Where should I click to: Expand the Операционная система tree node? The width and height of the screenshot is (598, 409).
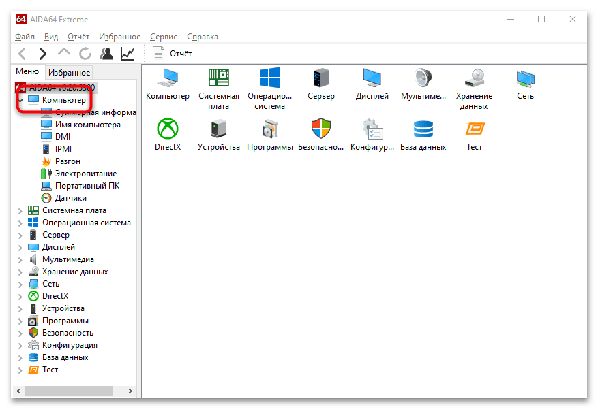click(x=20, y=223)
